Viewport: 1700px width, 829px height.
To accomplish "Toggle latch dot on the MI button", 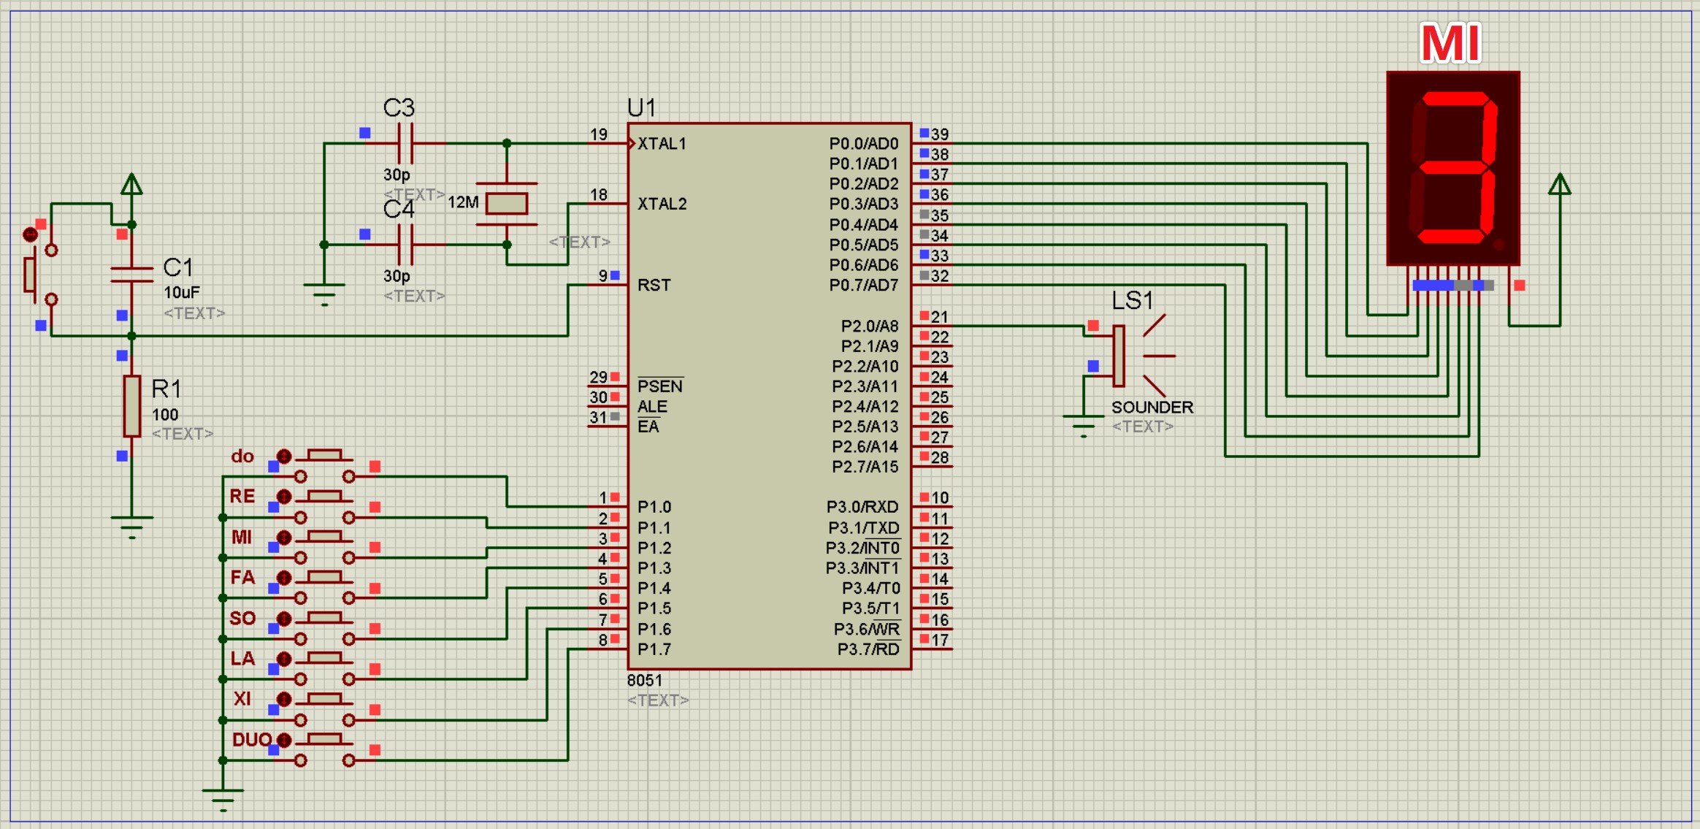I will (284, 538).
